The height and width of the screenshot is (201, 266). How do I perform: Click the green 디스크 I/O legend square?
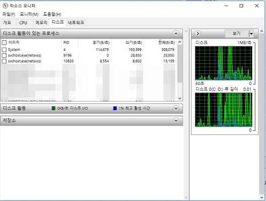54,108
